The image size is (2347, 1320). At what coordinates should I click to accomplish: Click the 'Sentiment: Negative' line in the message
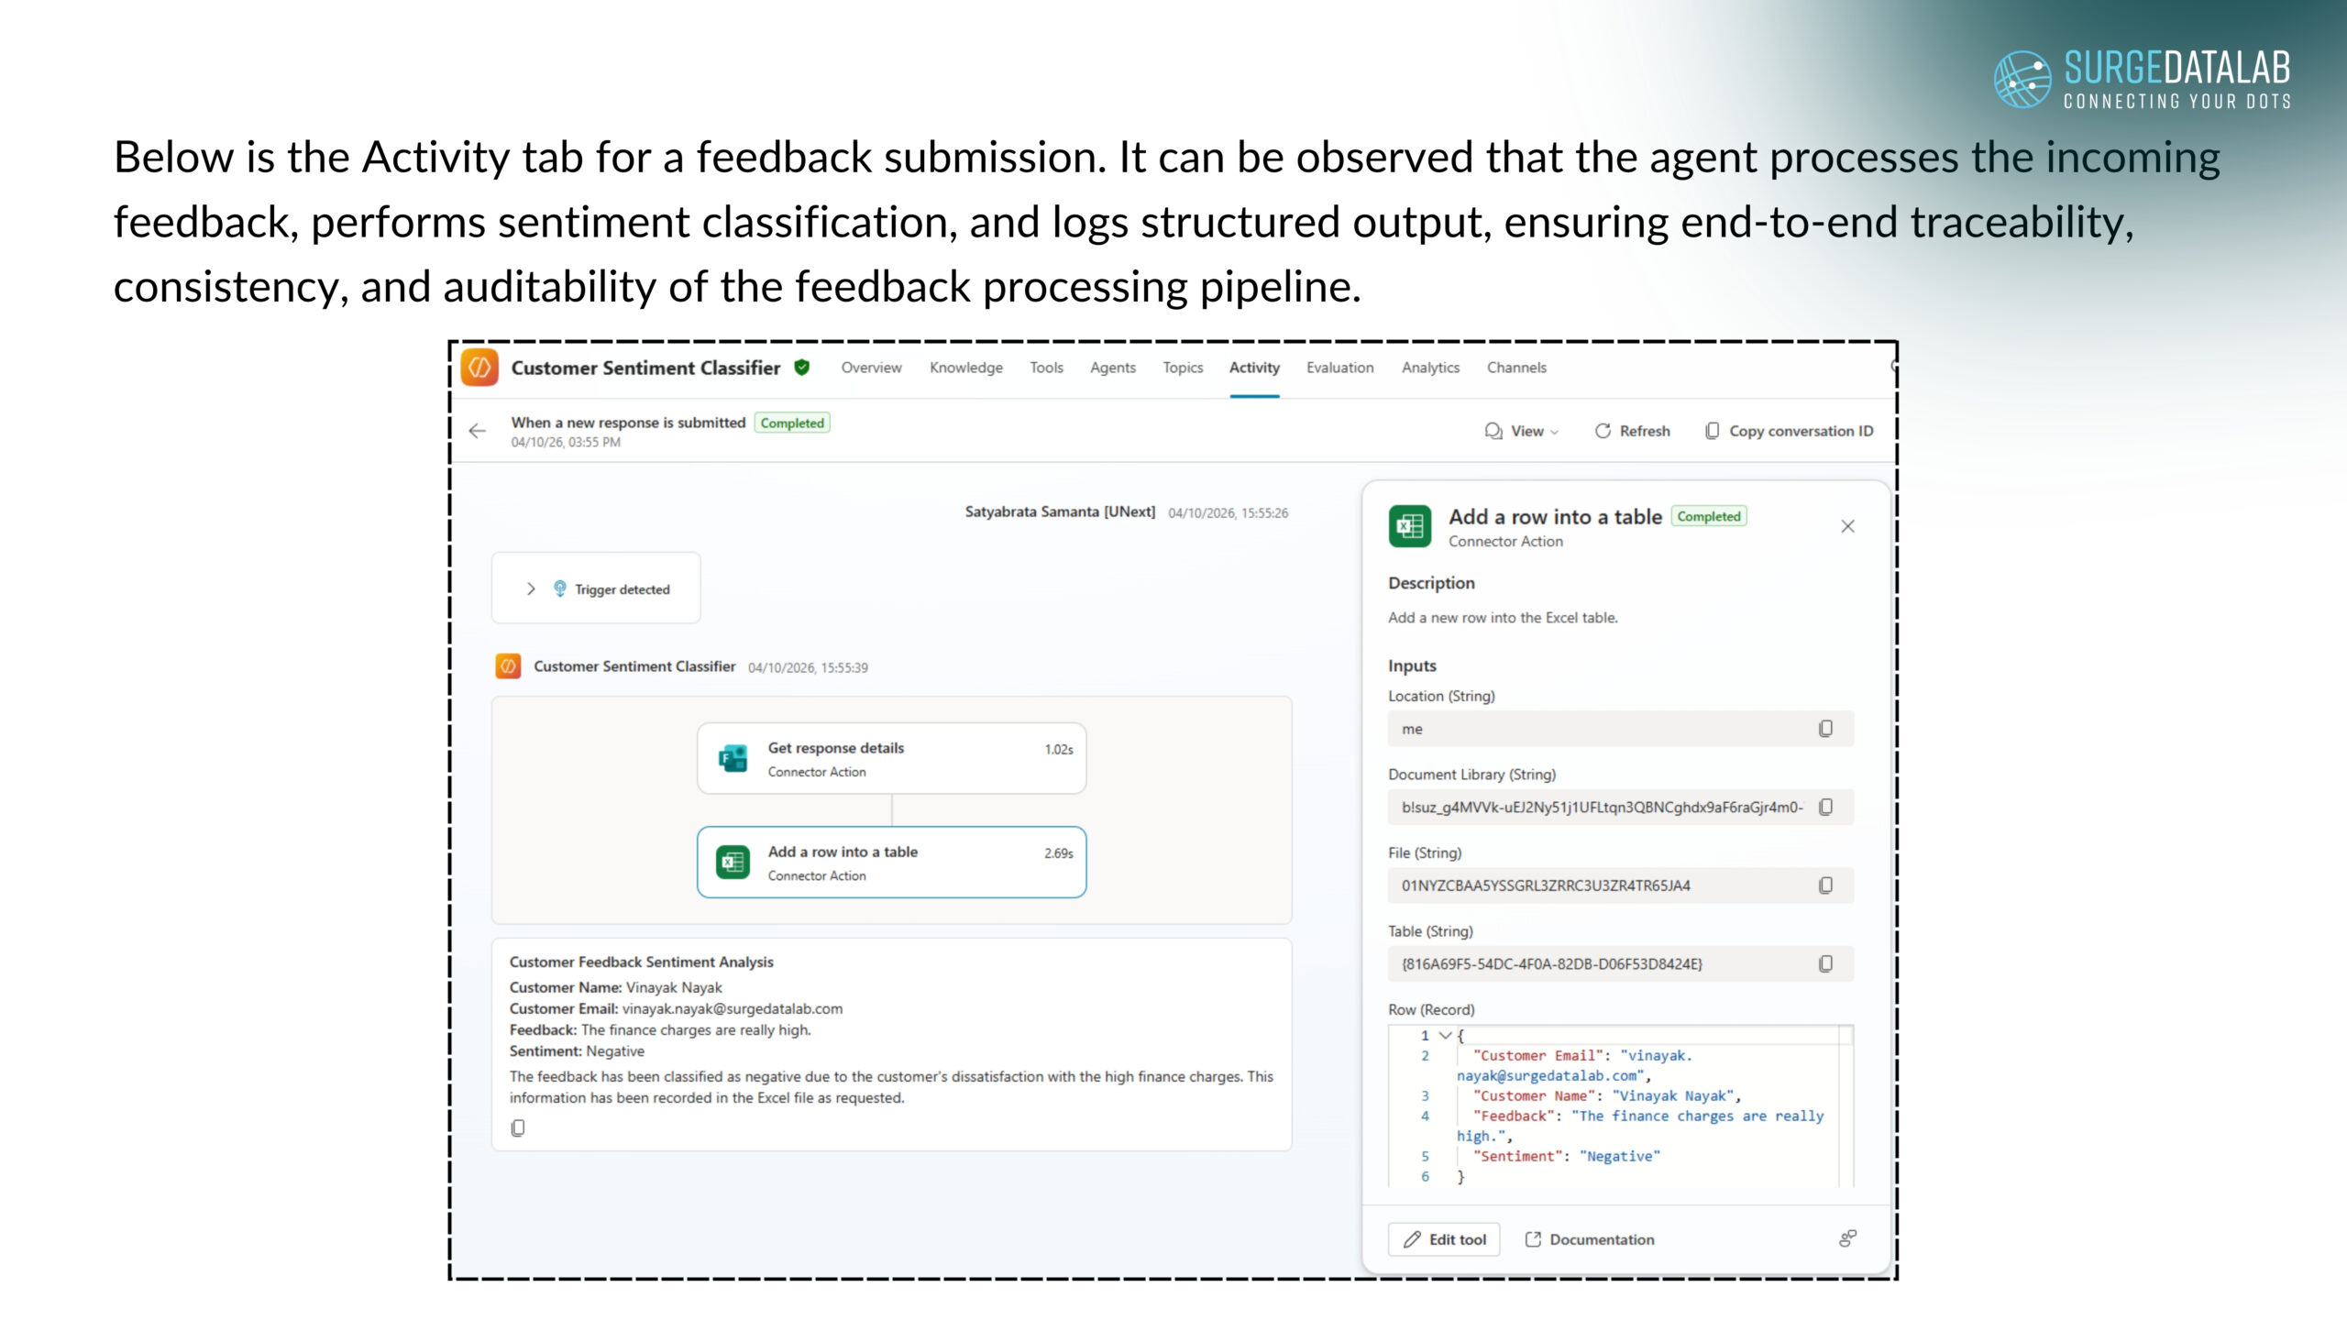point(577,1051)
